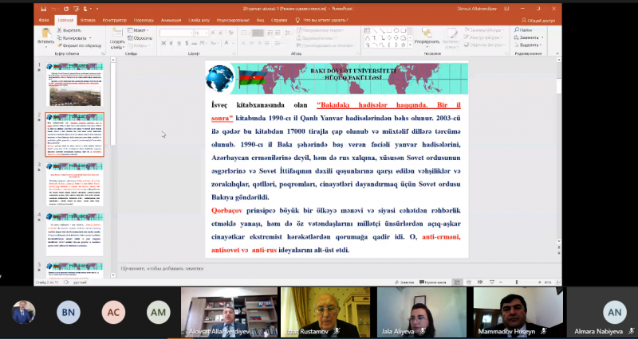Click the zoom in plus button
This screenshot has width=638, height=339.
click(x=540, y=282)
